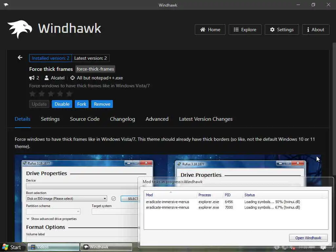Switch to the Videos taskbar window
The width and height of the screenshot is (336, 252).
(x=53, y=247)
